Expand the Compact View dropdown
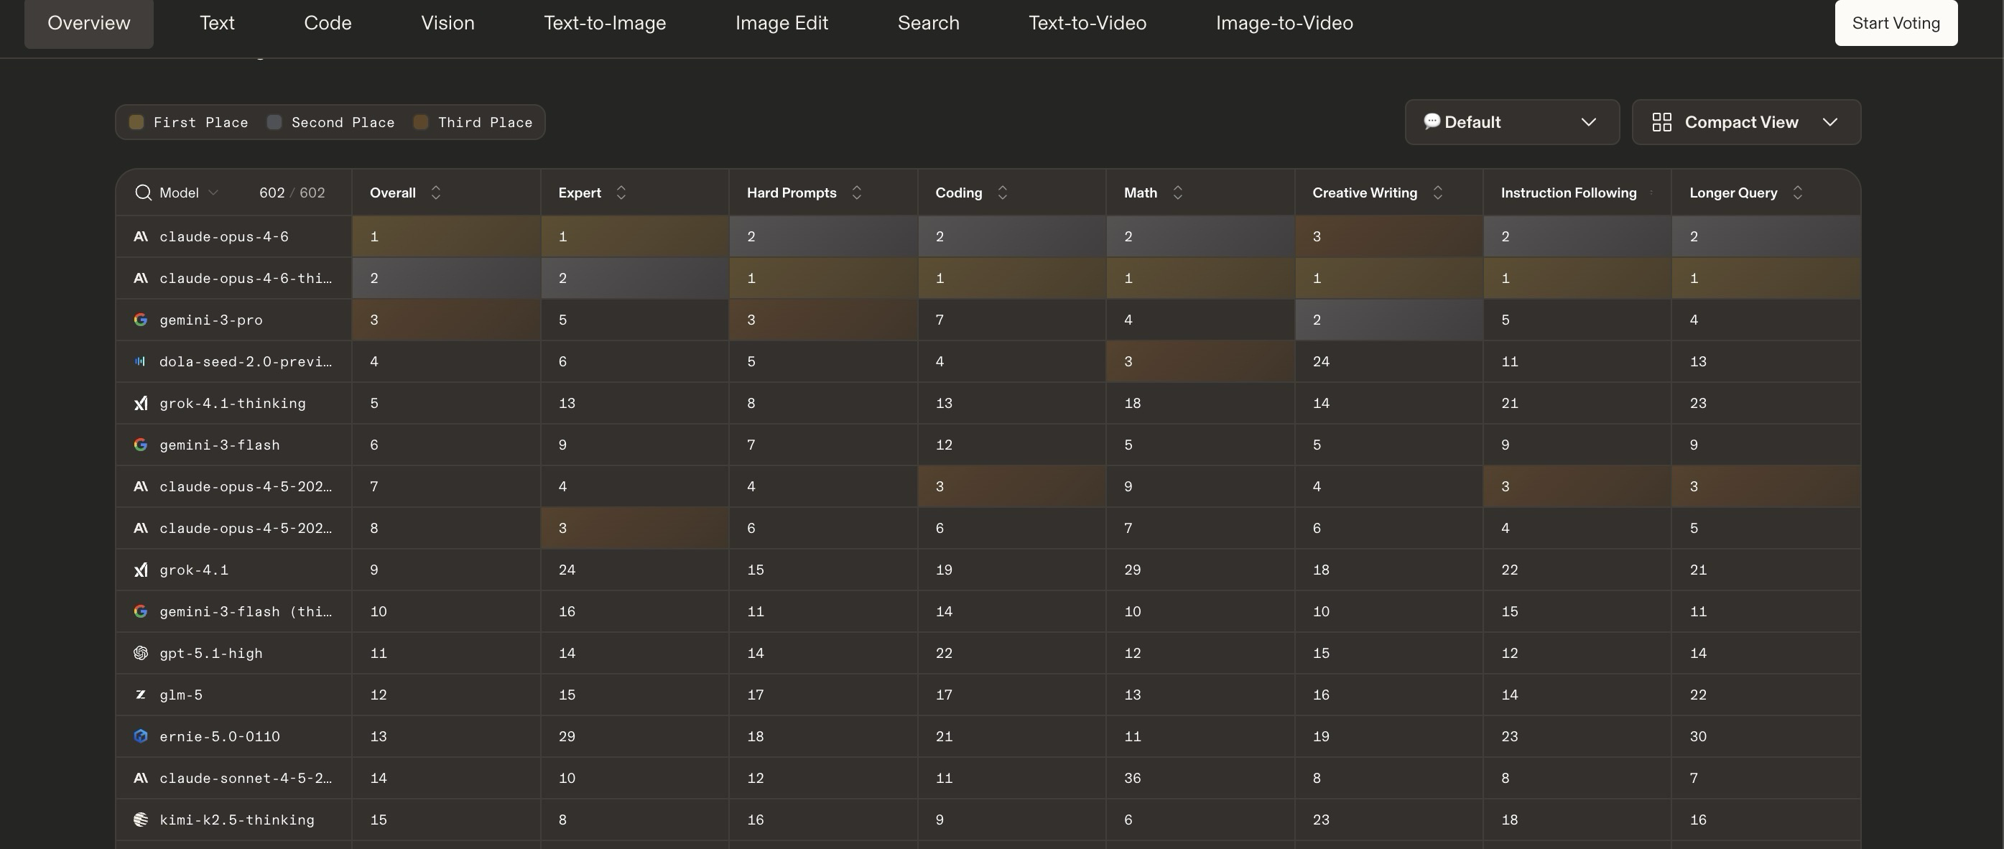Screen dimensions: 2004x849 (x=1745, y=122)
